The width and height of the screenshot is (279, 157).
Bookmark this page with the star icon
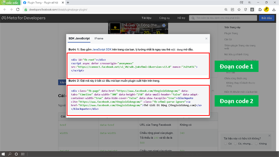pyautogui.click(x=239, y=10)
